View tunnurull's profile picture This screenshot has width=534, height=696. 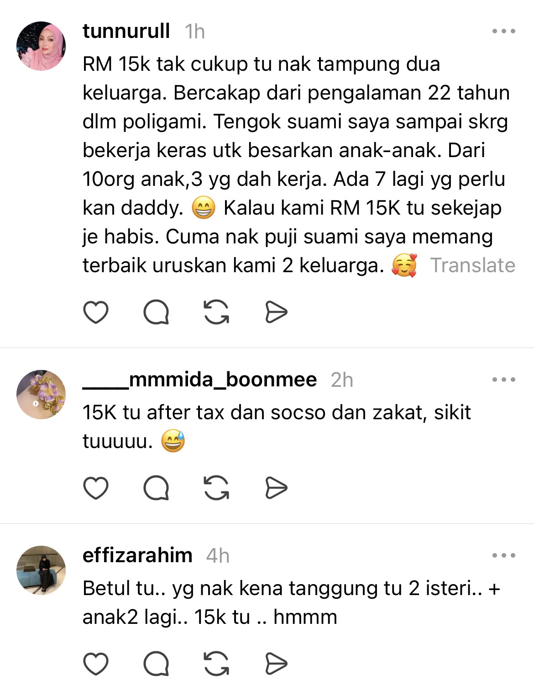[x=41, y=46]
